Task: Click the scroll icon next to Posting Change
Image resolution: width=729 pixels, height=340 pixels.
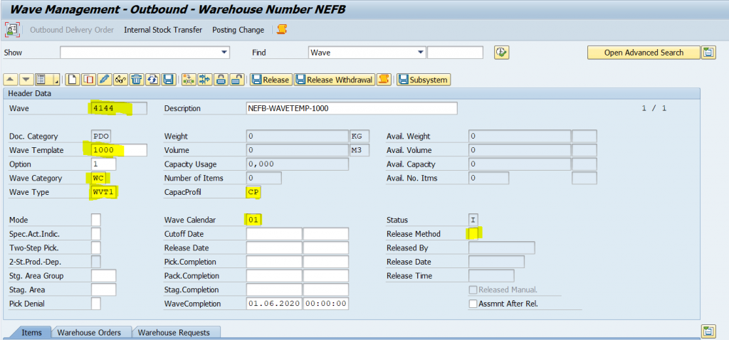Action: 282,30
